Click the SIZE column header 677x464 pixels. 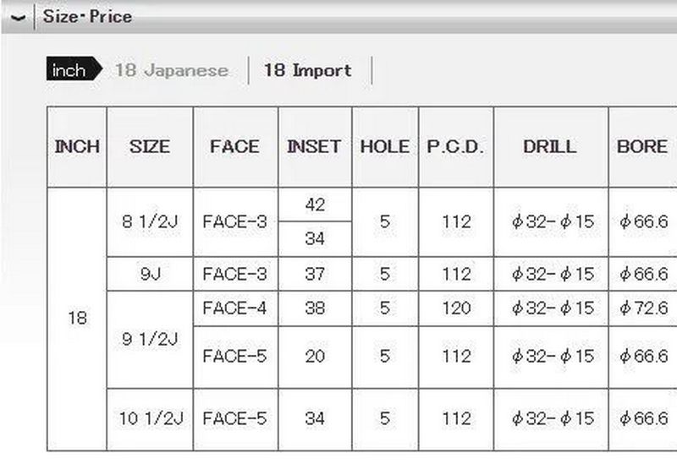tap(150, 146)
